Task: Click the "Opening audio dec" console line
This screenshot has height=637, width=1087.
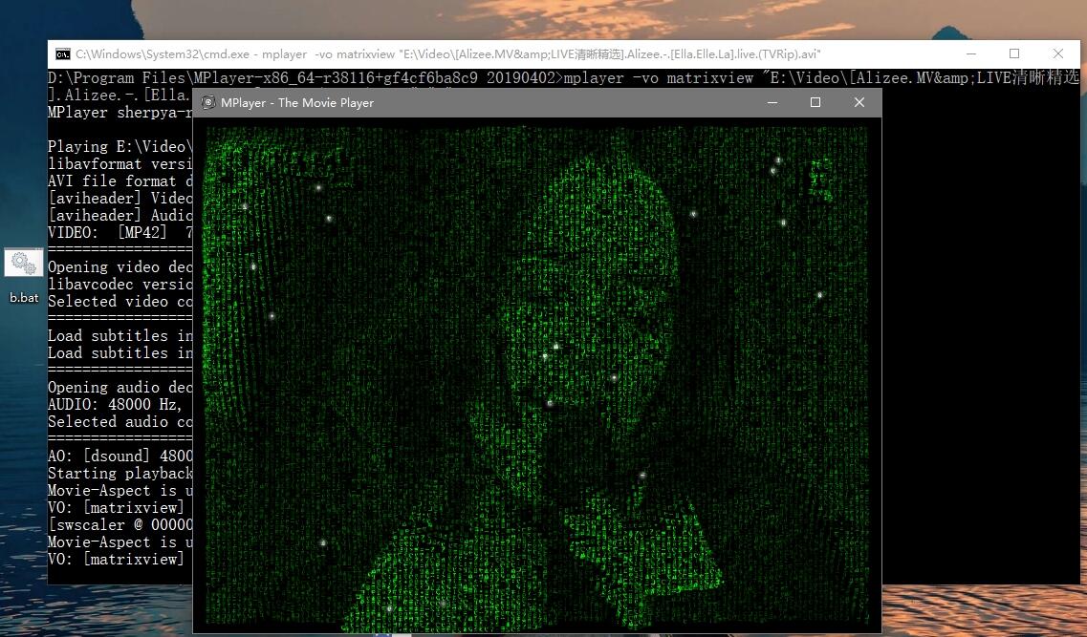Action: coord(120,388)
